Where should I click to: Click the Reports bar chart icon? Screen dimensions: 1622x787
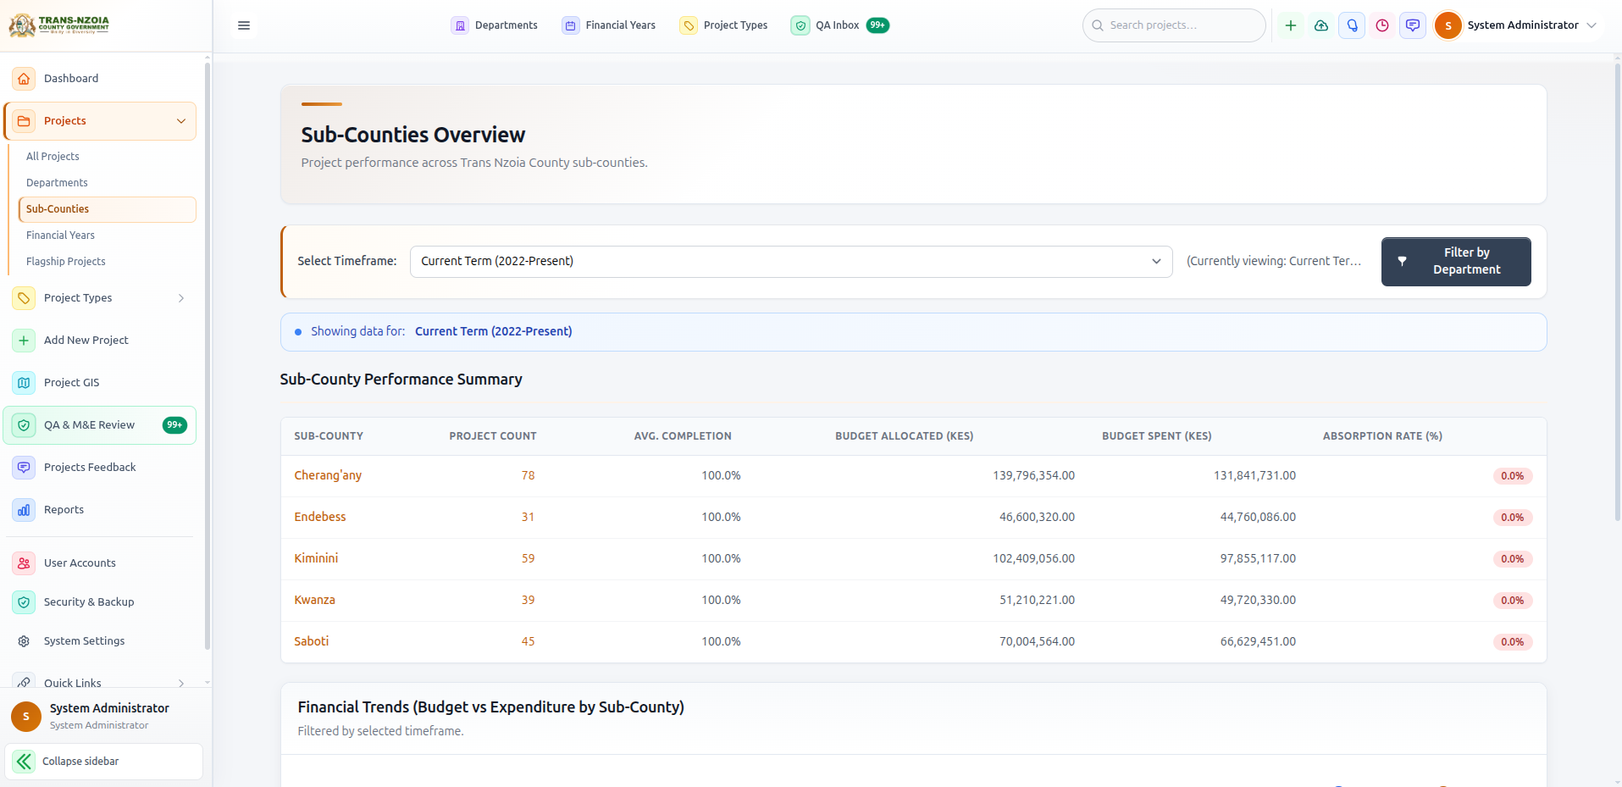click(x=24, y=510)
